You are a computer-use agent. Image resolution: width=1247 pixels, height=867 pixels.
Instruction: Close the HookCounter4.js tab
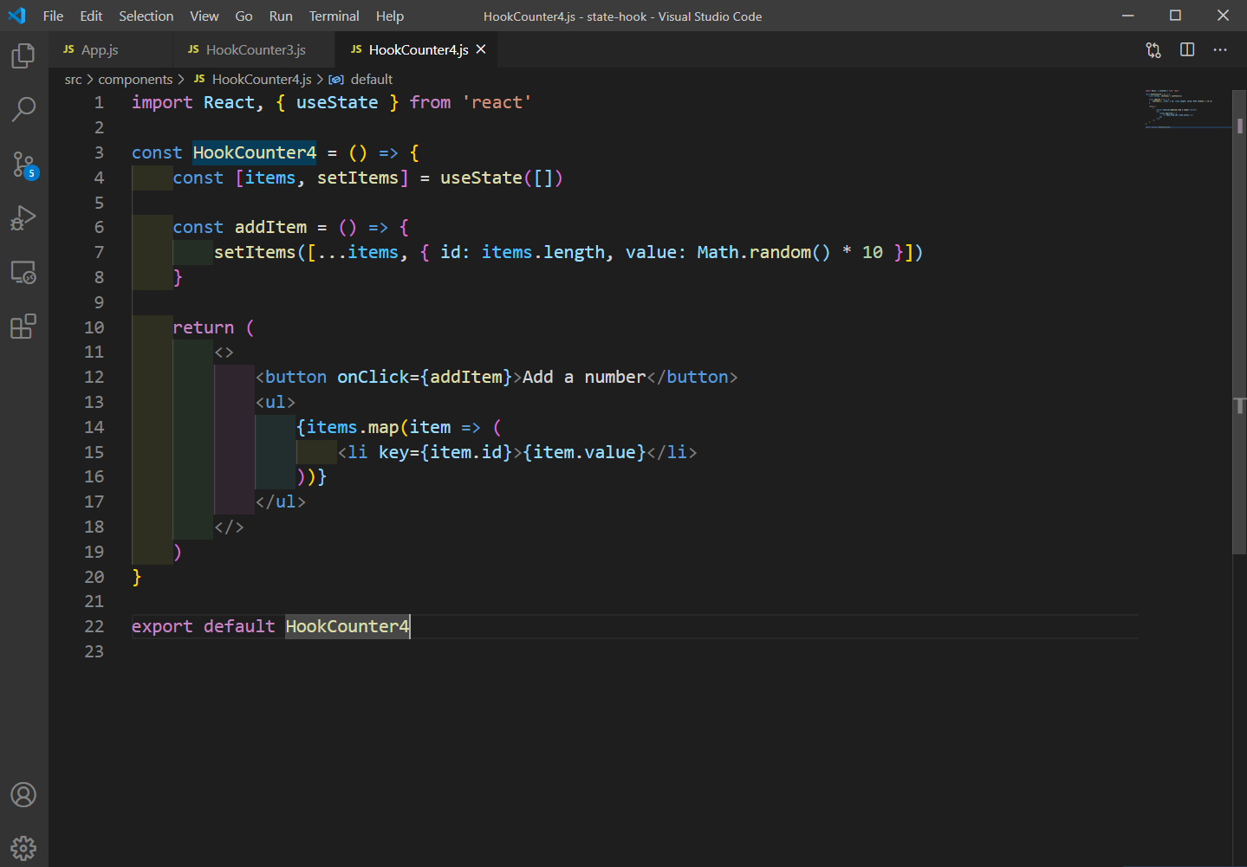[x=481, y=49]
